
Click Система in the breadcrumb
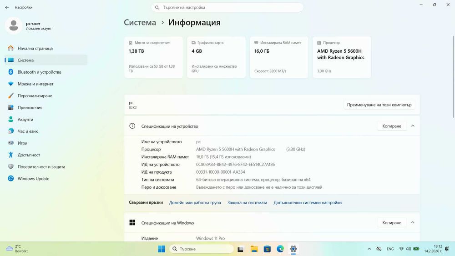click(140, 23)
